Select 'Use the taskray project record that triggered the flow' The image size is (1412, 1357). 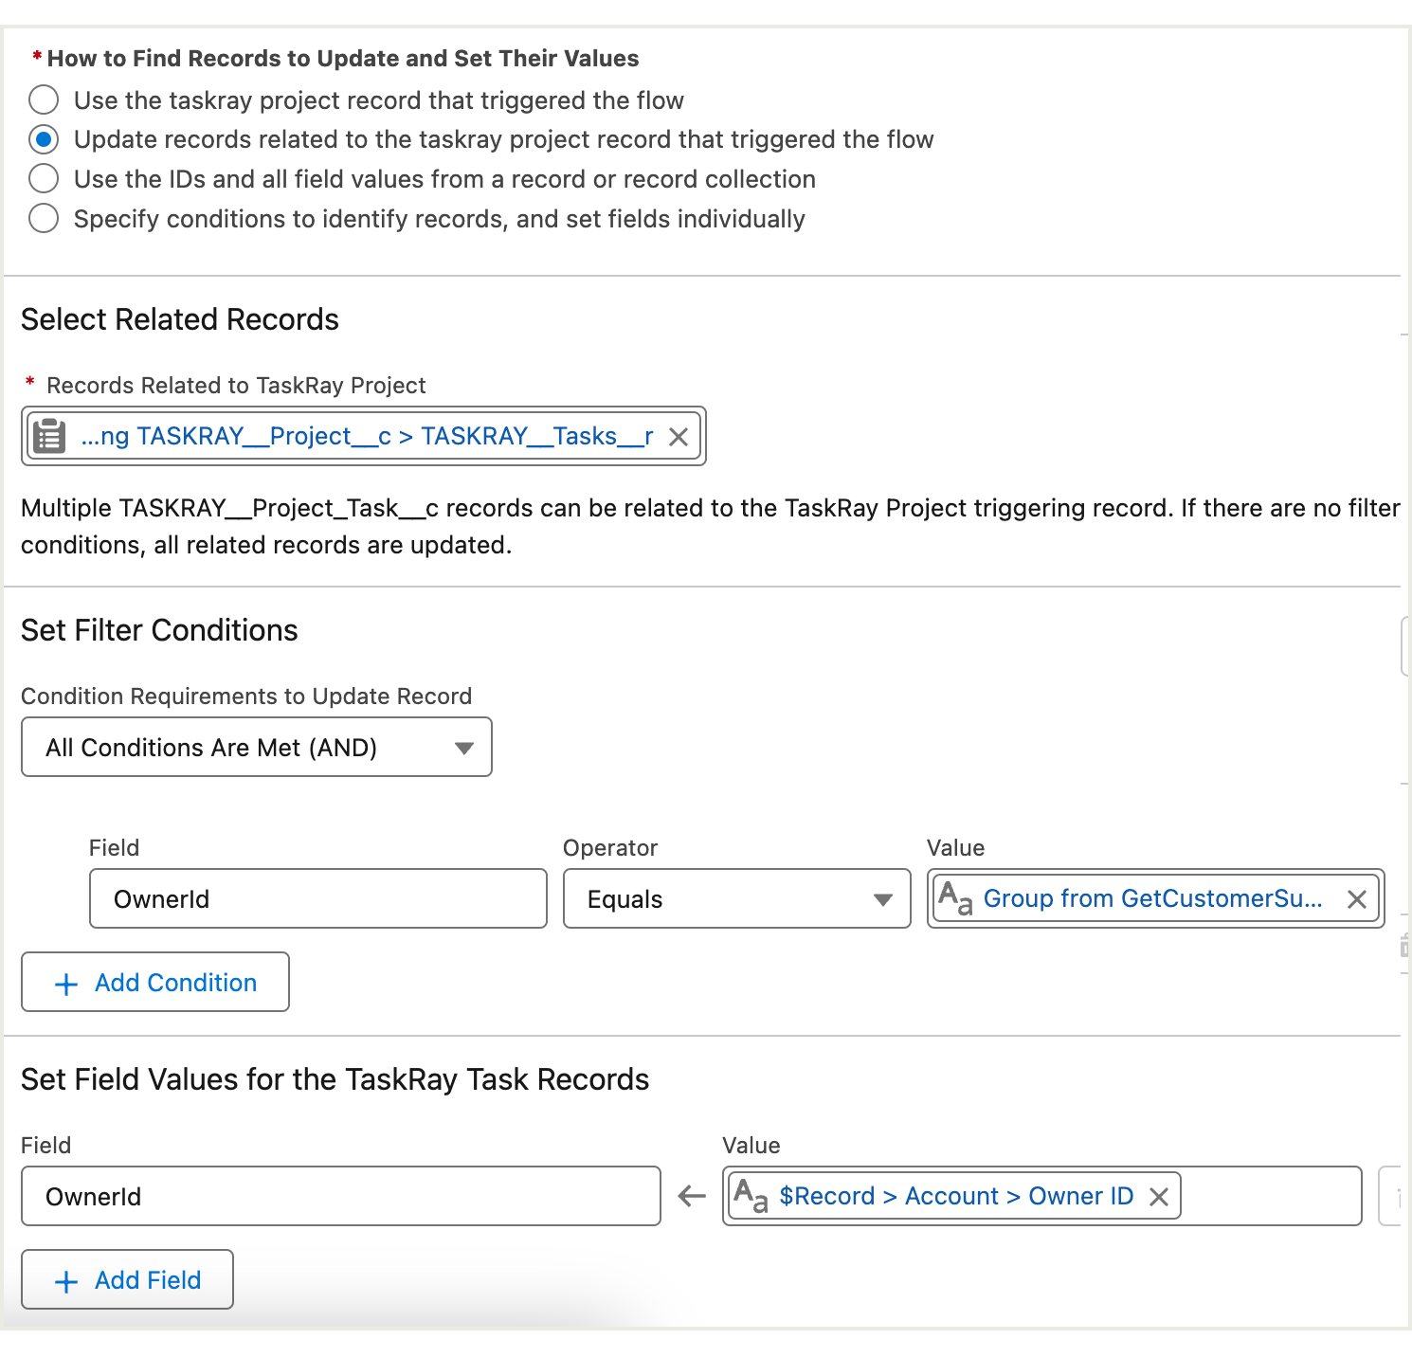point(44,100)
